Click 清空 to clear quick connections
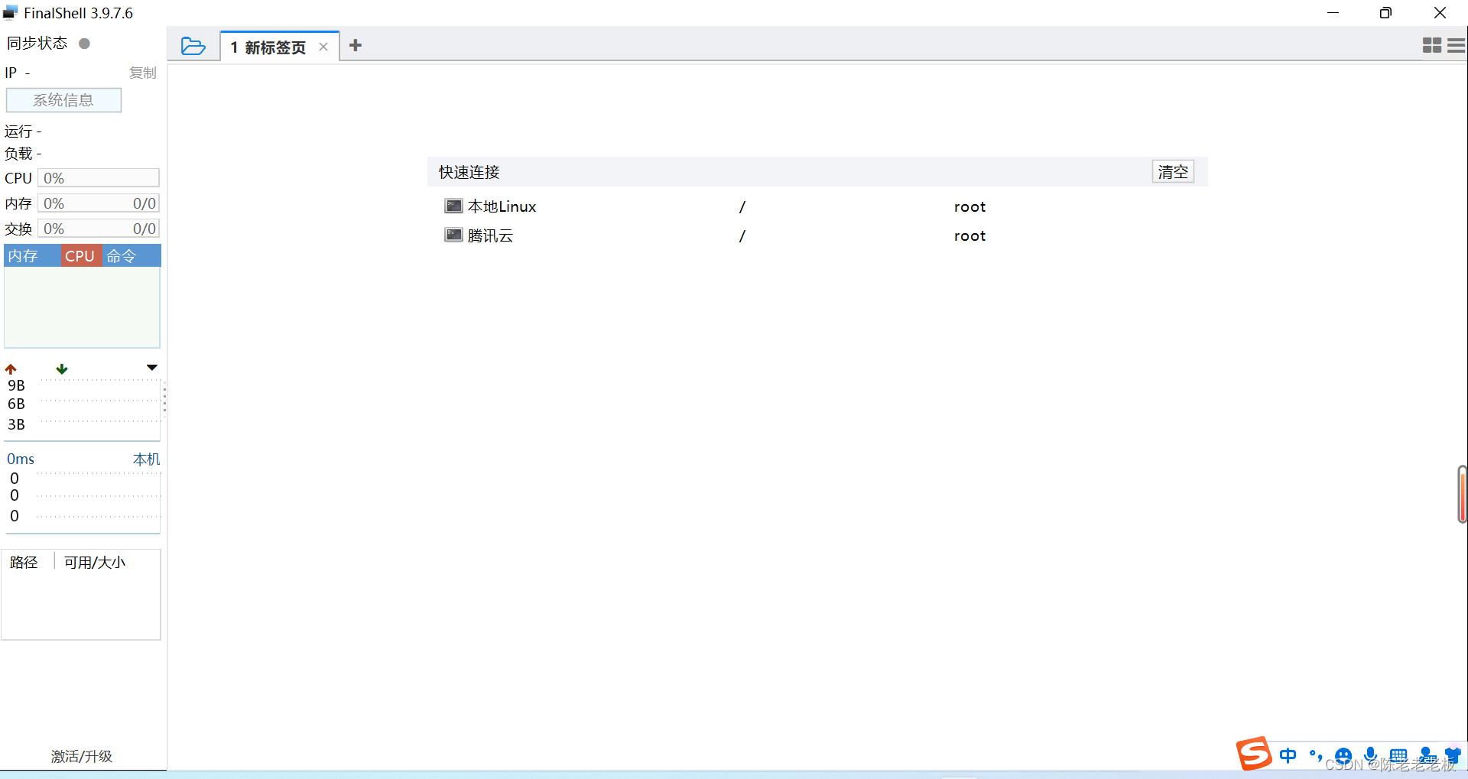The height and width of the screenshot is (779, 1468). 1173,171
